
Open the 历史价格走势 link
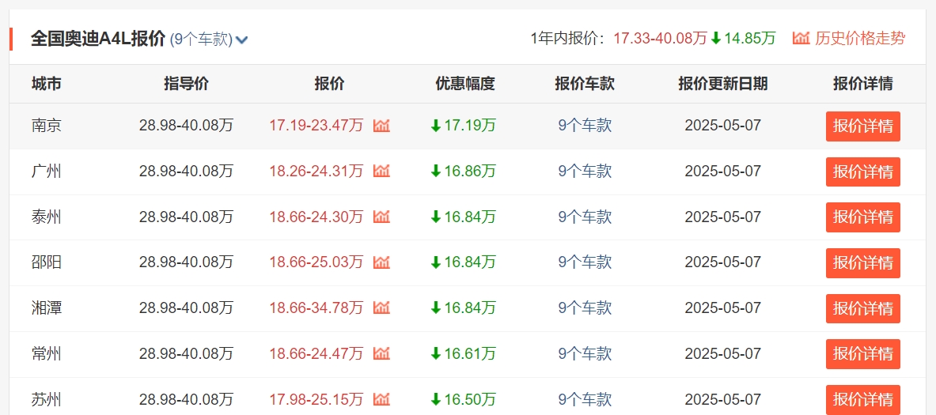click(859, 39)
